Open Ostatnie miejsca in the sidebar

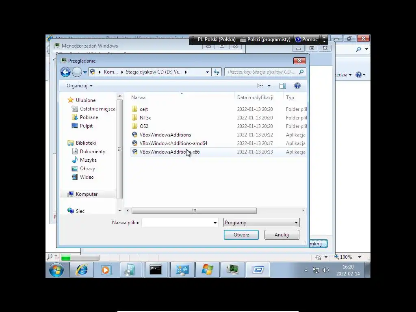tap(97, 109)
